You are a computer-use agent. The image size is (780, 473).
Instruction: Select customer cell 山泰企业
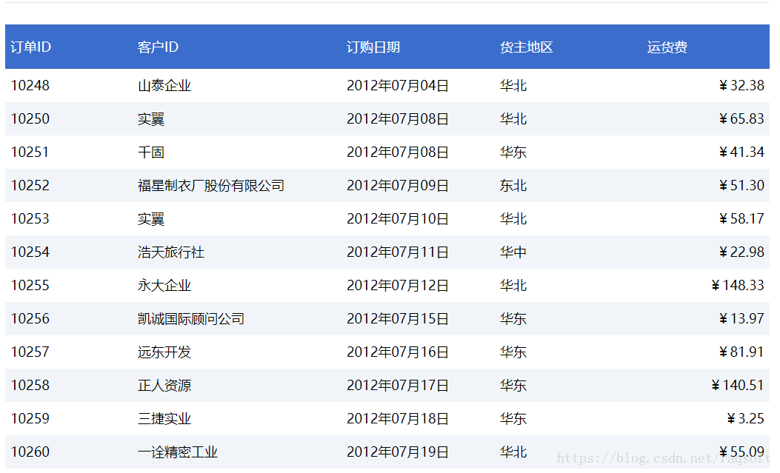[x=164, y=85]
